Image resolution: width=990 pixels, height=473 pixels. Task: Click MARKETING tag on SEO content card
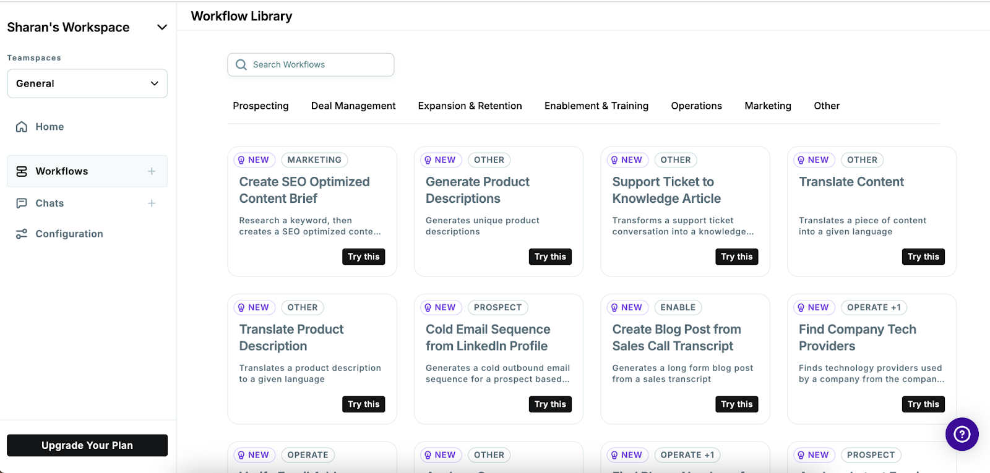click(314, 160)
